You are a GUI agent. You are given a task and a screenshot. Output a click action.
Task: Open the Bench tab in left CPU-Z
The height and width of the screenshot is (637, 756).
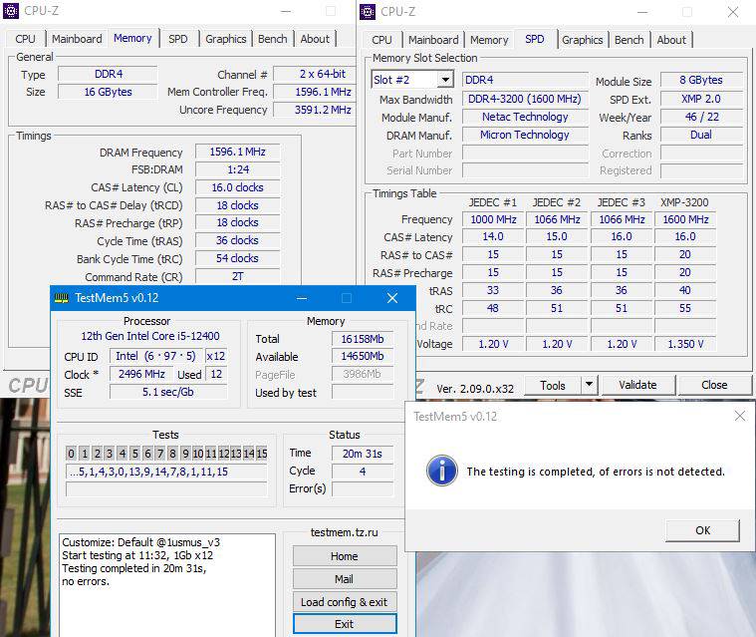272,39
